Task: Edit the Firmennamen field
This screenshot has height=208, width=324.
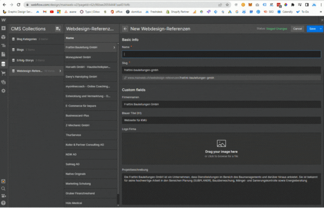Action: pyautogui.click(x=221, y=104)
